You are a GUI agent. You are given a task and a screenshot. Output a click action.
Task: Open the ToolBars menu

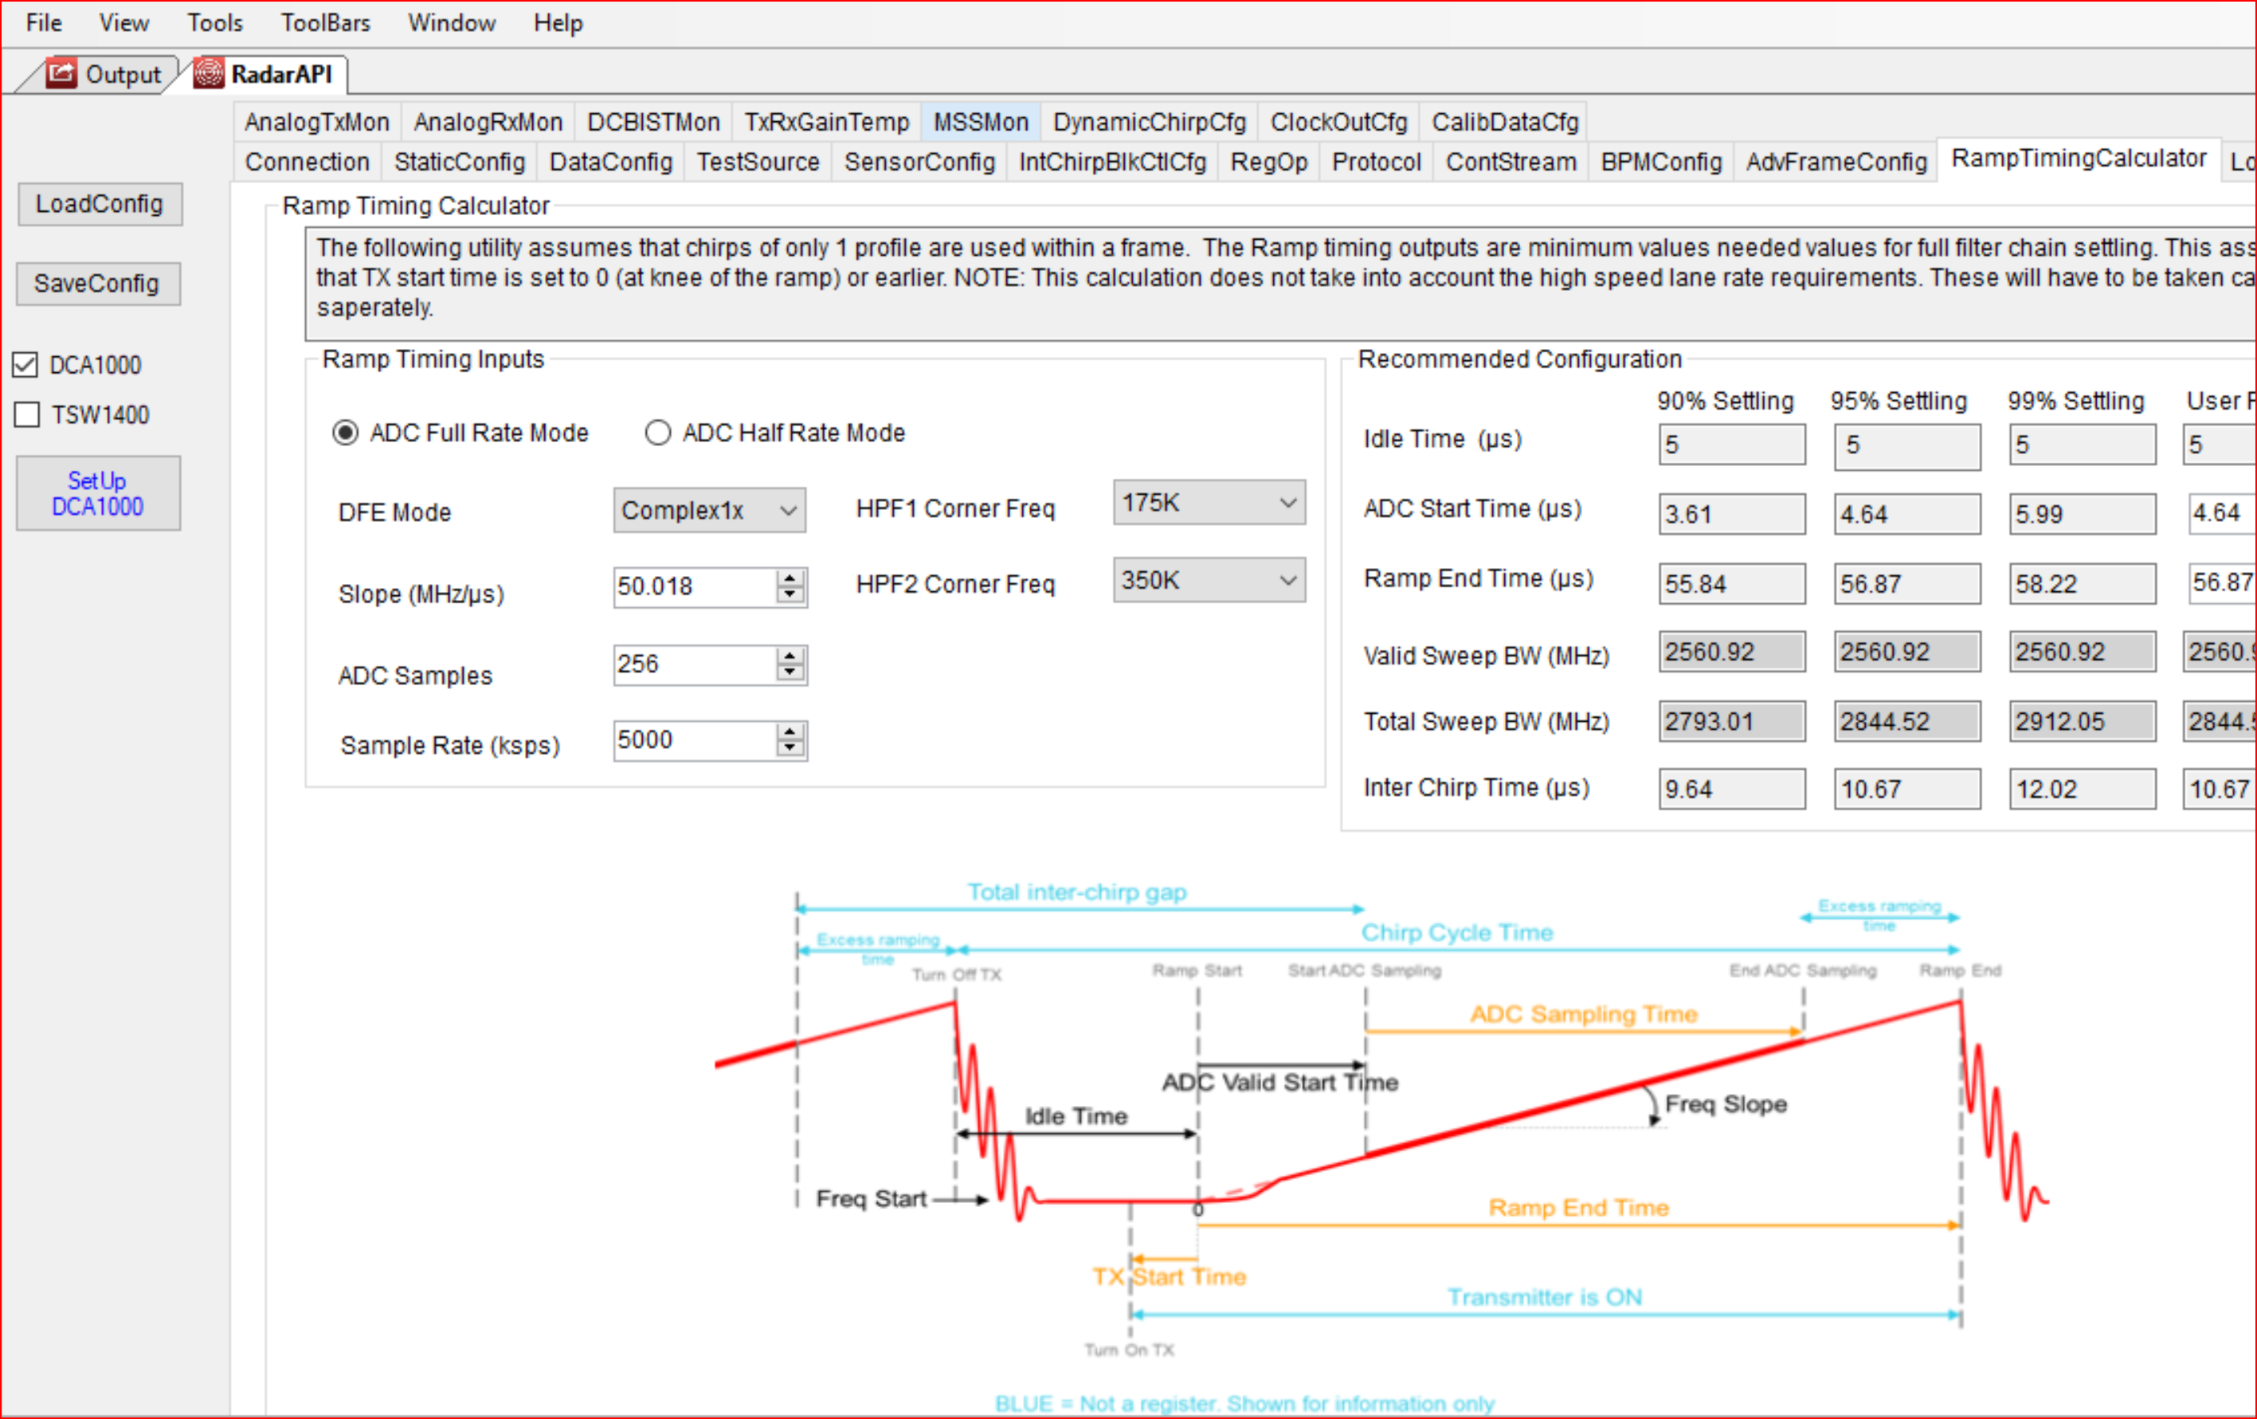[x=325, y=22]
